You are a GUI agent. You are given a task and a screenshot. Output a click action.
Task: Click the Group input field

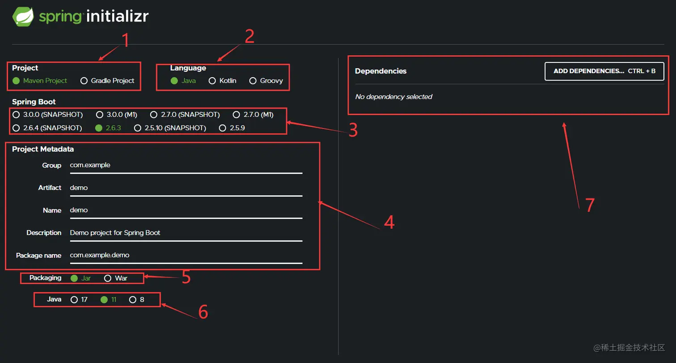pos(186,166)
